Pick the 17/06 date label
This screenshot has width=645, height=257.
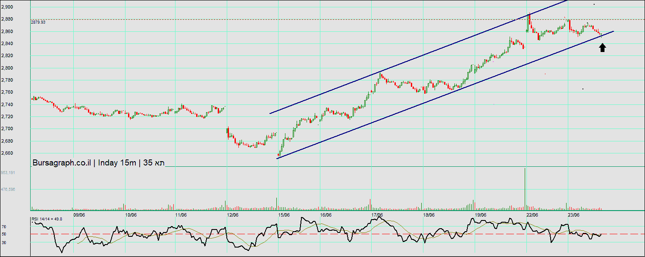[x=377, y=215]
